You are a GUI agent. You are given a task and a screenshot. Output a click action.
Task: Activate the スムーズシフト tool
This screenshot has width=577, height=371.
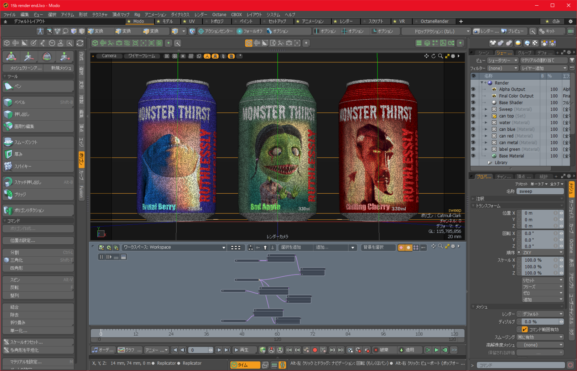point(38,142)
